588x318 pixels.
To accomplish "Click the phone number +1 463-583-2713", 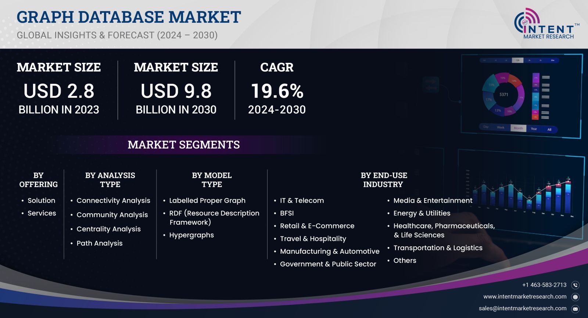I will (544, 285).
